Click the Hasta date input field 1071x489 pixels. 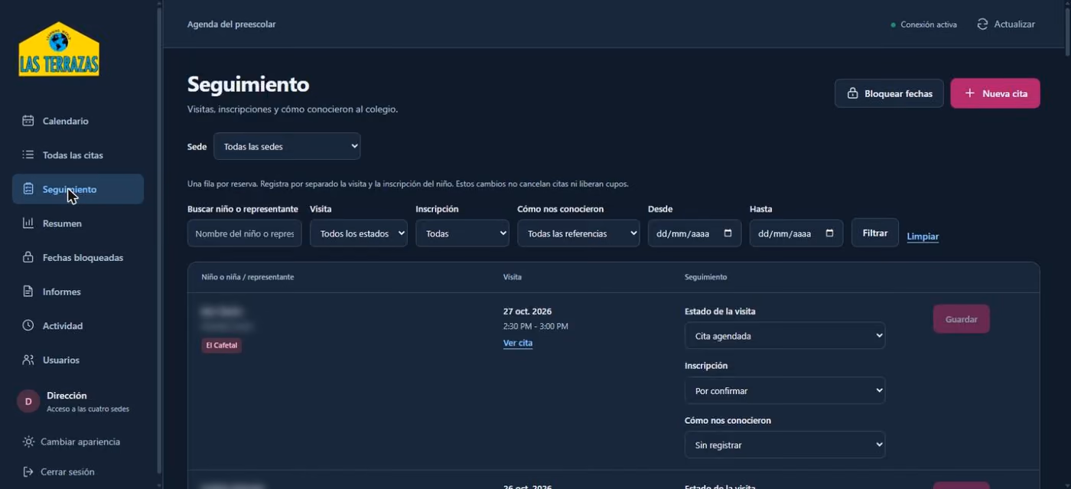(x=796, y=233)
